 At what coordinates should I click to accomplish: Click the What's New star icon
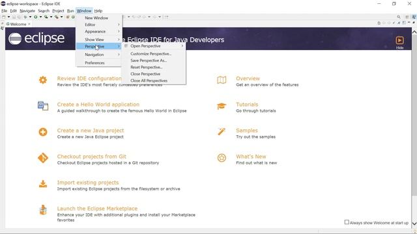click(x=222, y=158)
